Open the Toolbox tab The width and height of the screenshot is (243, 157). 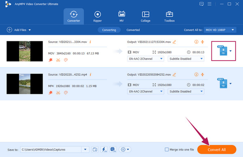(169, 17)
